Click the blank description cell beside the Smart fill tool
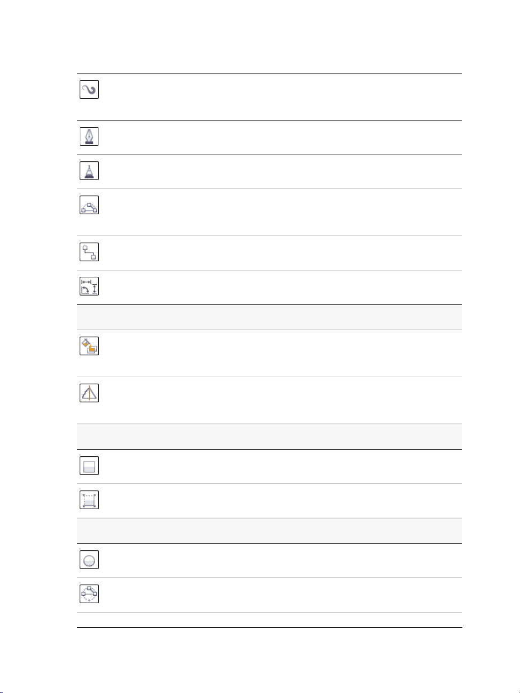Viewport: 520px width, 693px height. pyautogui.click(x=282, y=354)
